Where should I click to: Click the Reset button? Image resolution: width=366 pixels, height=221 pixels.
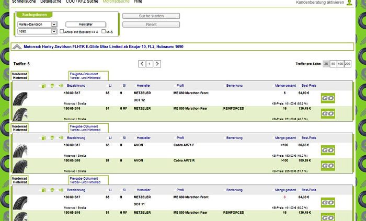pos(151,25)
